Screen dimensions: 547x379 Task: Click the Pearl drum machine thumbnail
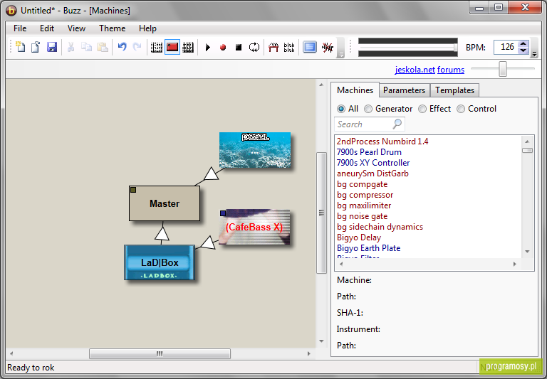click(x=255, y=150)
